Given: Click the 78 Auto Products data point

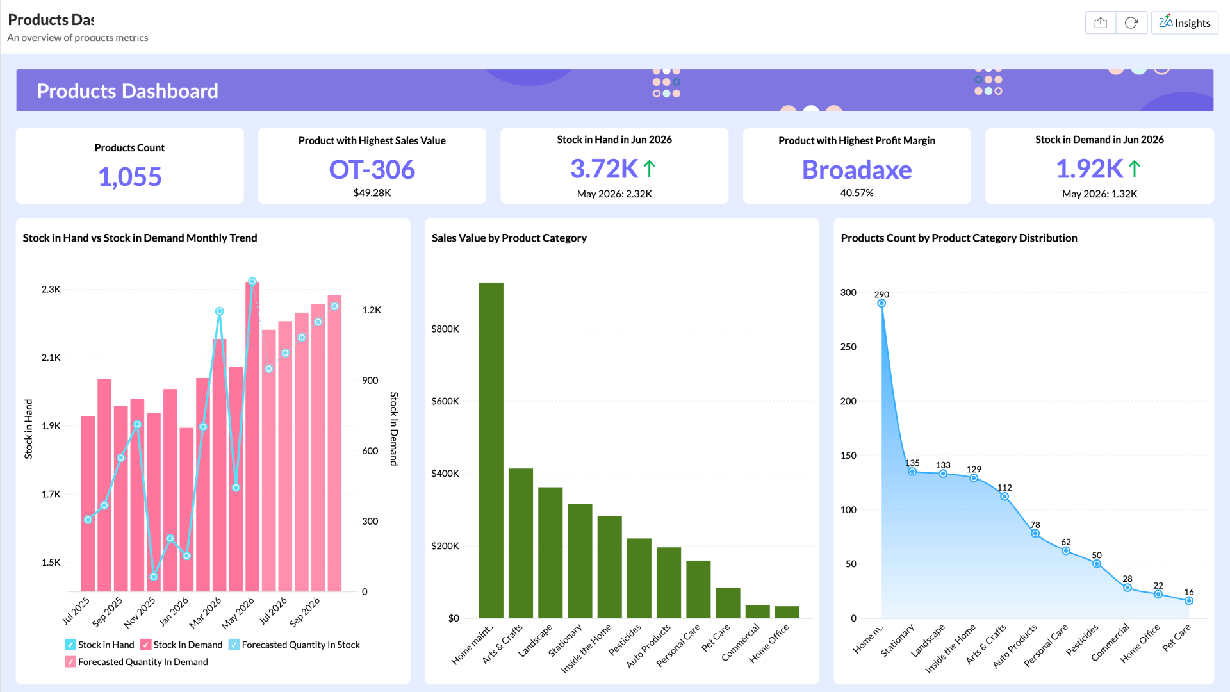Looking at the screenshot, I should coord(1035,533).
